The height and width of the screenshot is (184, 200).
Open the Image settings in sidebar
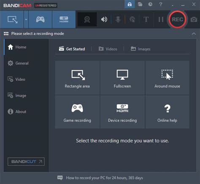coord(26,96)
